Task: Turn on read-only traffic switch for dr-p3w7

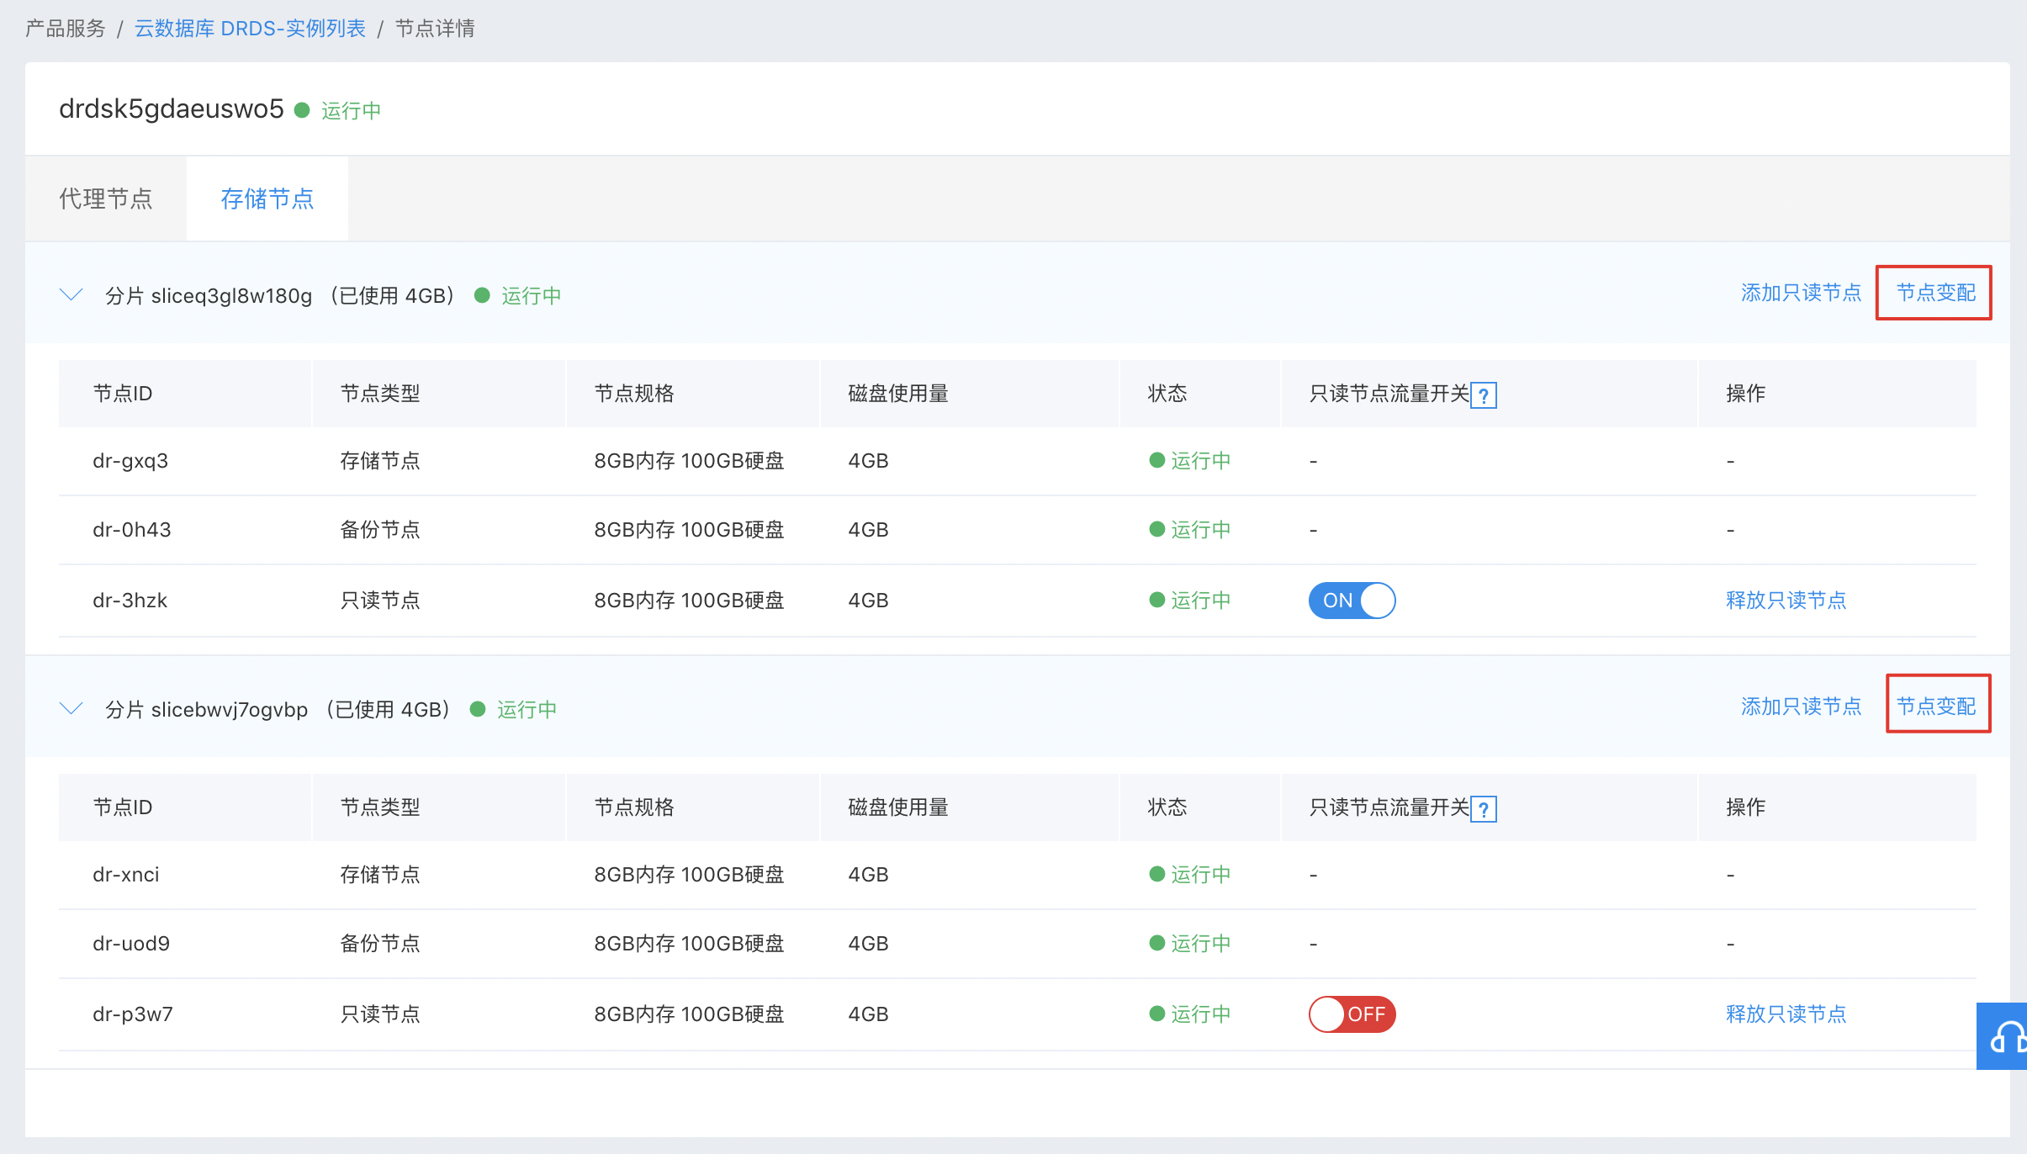Action: point(1352,1014)
